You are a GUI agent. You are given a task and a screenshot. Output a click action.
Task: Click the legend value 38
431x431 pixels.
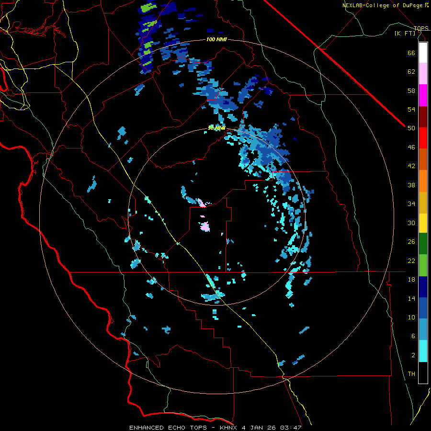pyautogui.click(x=411, y=185)
